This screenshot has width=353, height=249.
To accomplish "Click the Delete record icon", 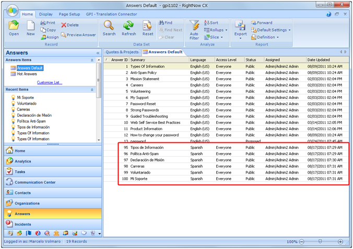I will 70,24.
